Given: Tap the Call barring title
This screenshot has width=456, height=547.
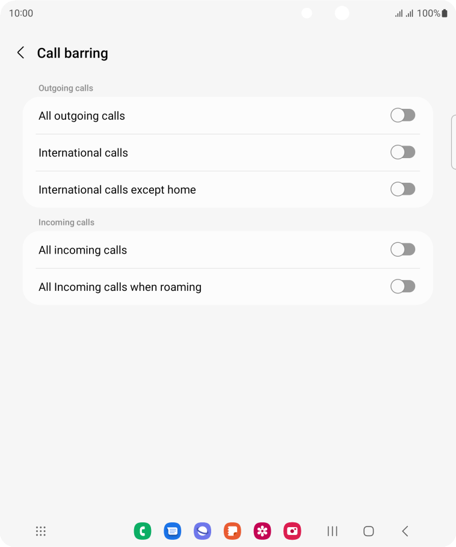Looking at the screenshot, I should [x=73, y=53].
